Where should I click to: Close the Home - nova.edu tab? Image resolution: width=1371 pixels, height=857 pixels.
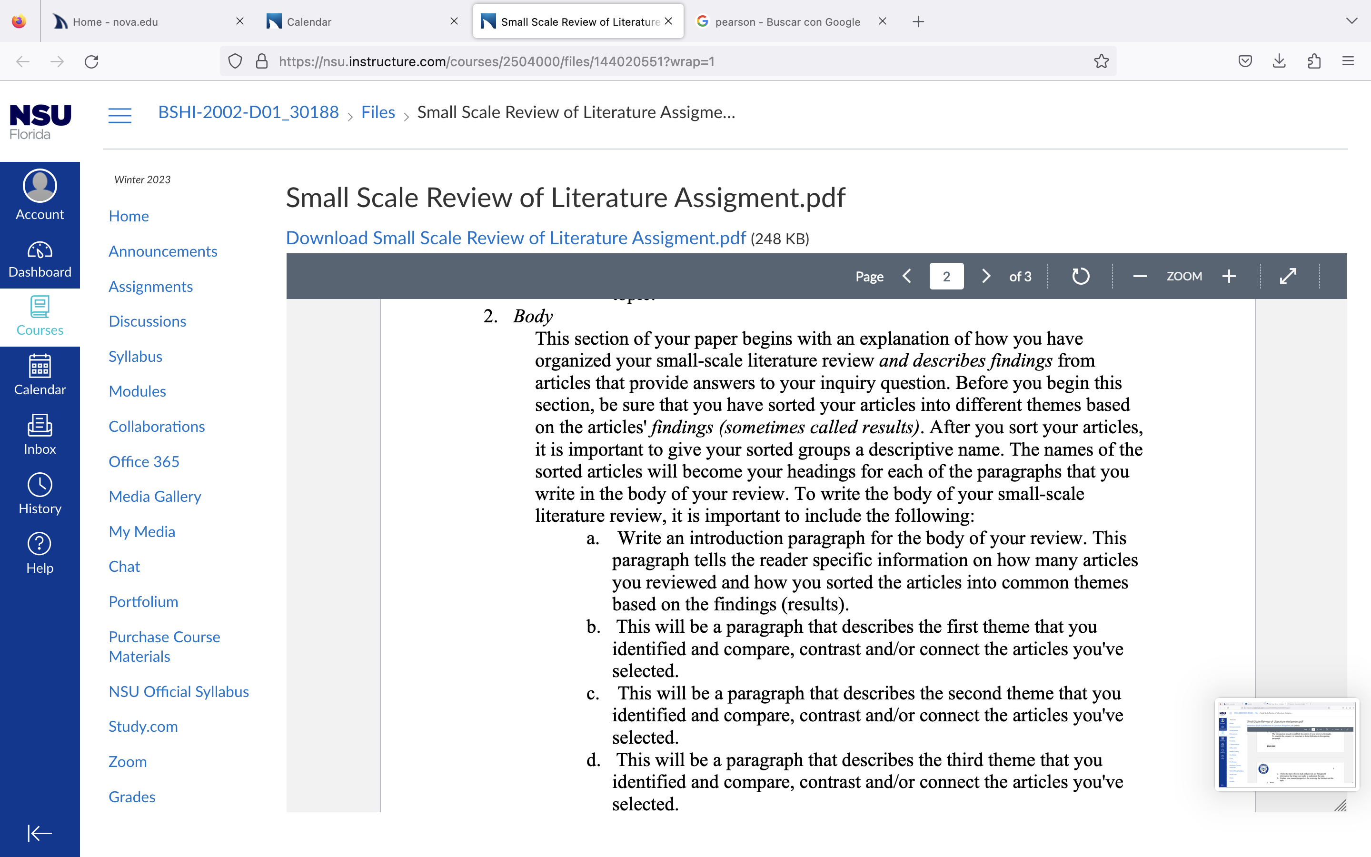coord(239,21)
